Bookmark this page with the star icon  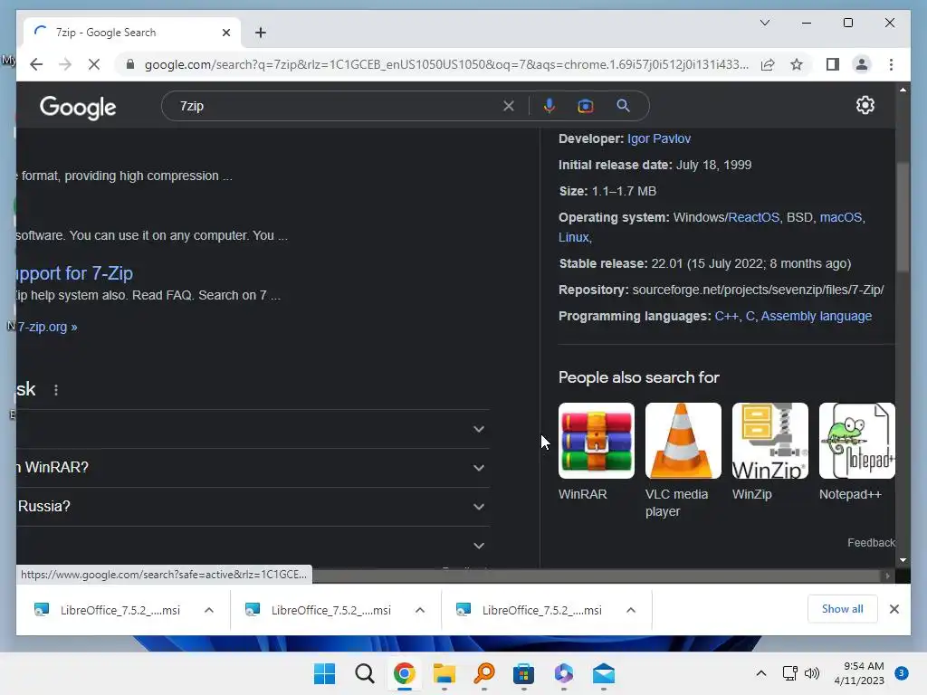pyautogui.click(x=797, y=64)
